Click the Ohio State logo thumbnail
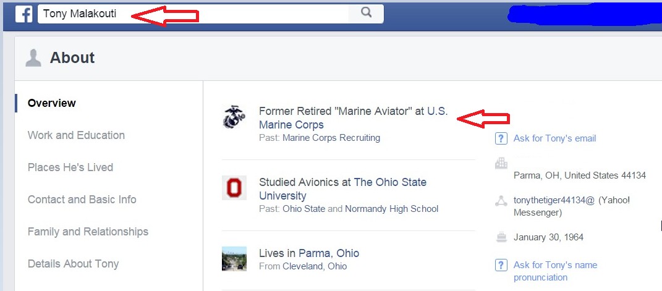The height and width of the screenshot is (291, 662). 234,188
